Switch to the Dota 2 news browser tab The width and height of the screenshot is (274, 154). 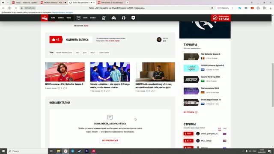point(25,3)
